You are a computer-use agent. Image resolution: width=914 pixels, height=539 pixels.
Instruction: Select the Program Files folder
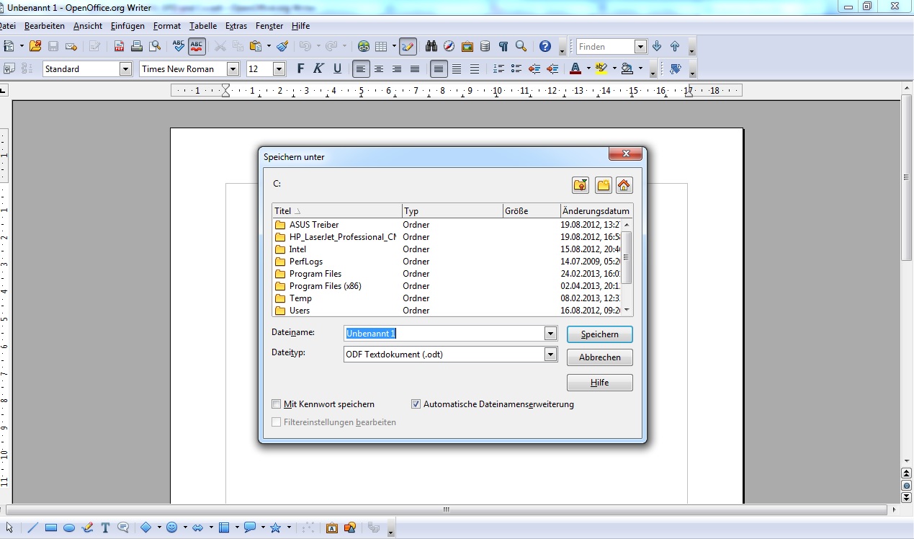click(315, 274)
